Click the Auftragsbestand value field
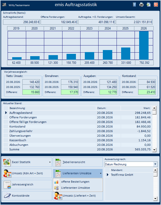Image resolution: width=161 pixels, height=205 pixels. pyautogui.click(x=21, y=22)
